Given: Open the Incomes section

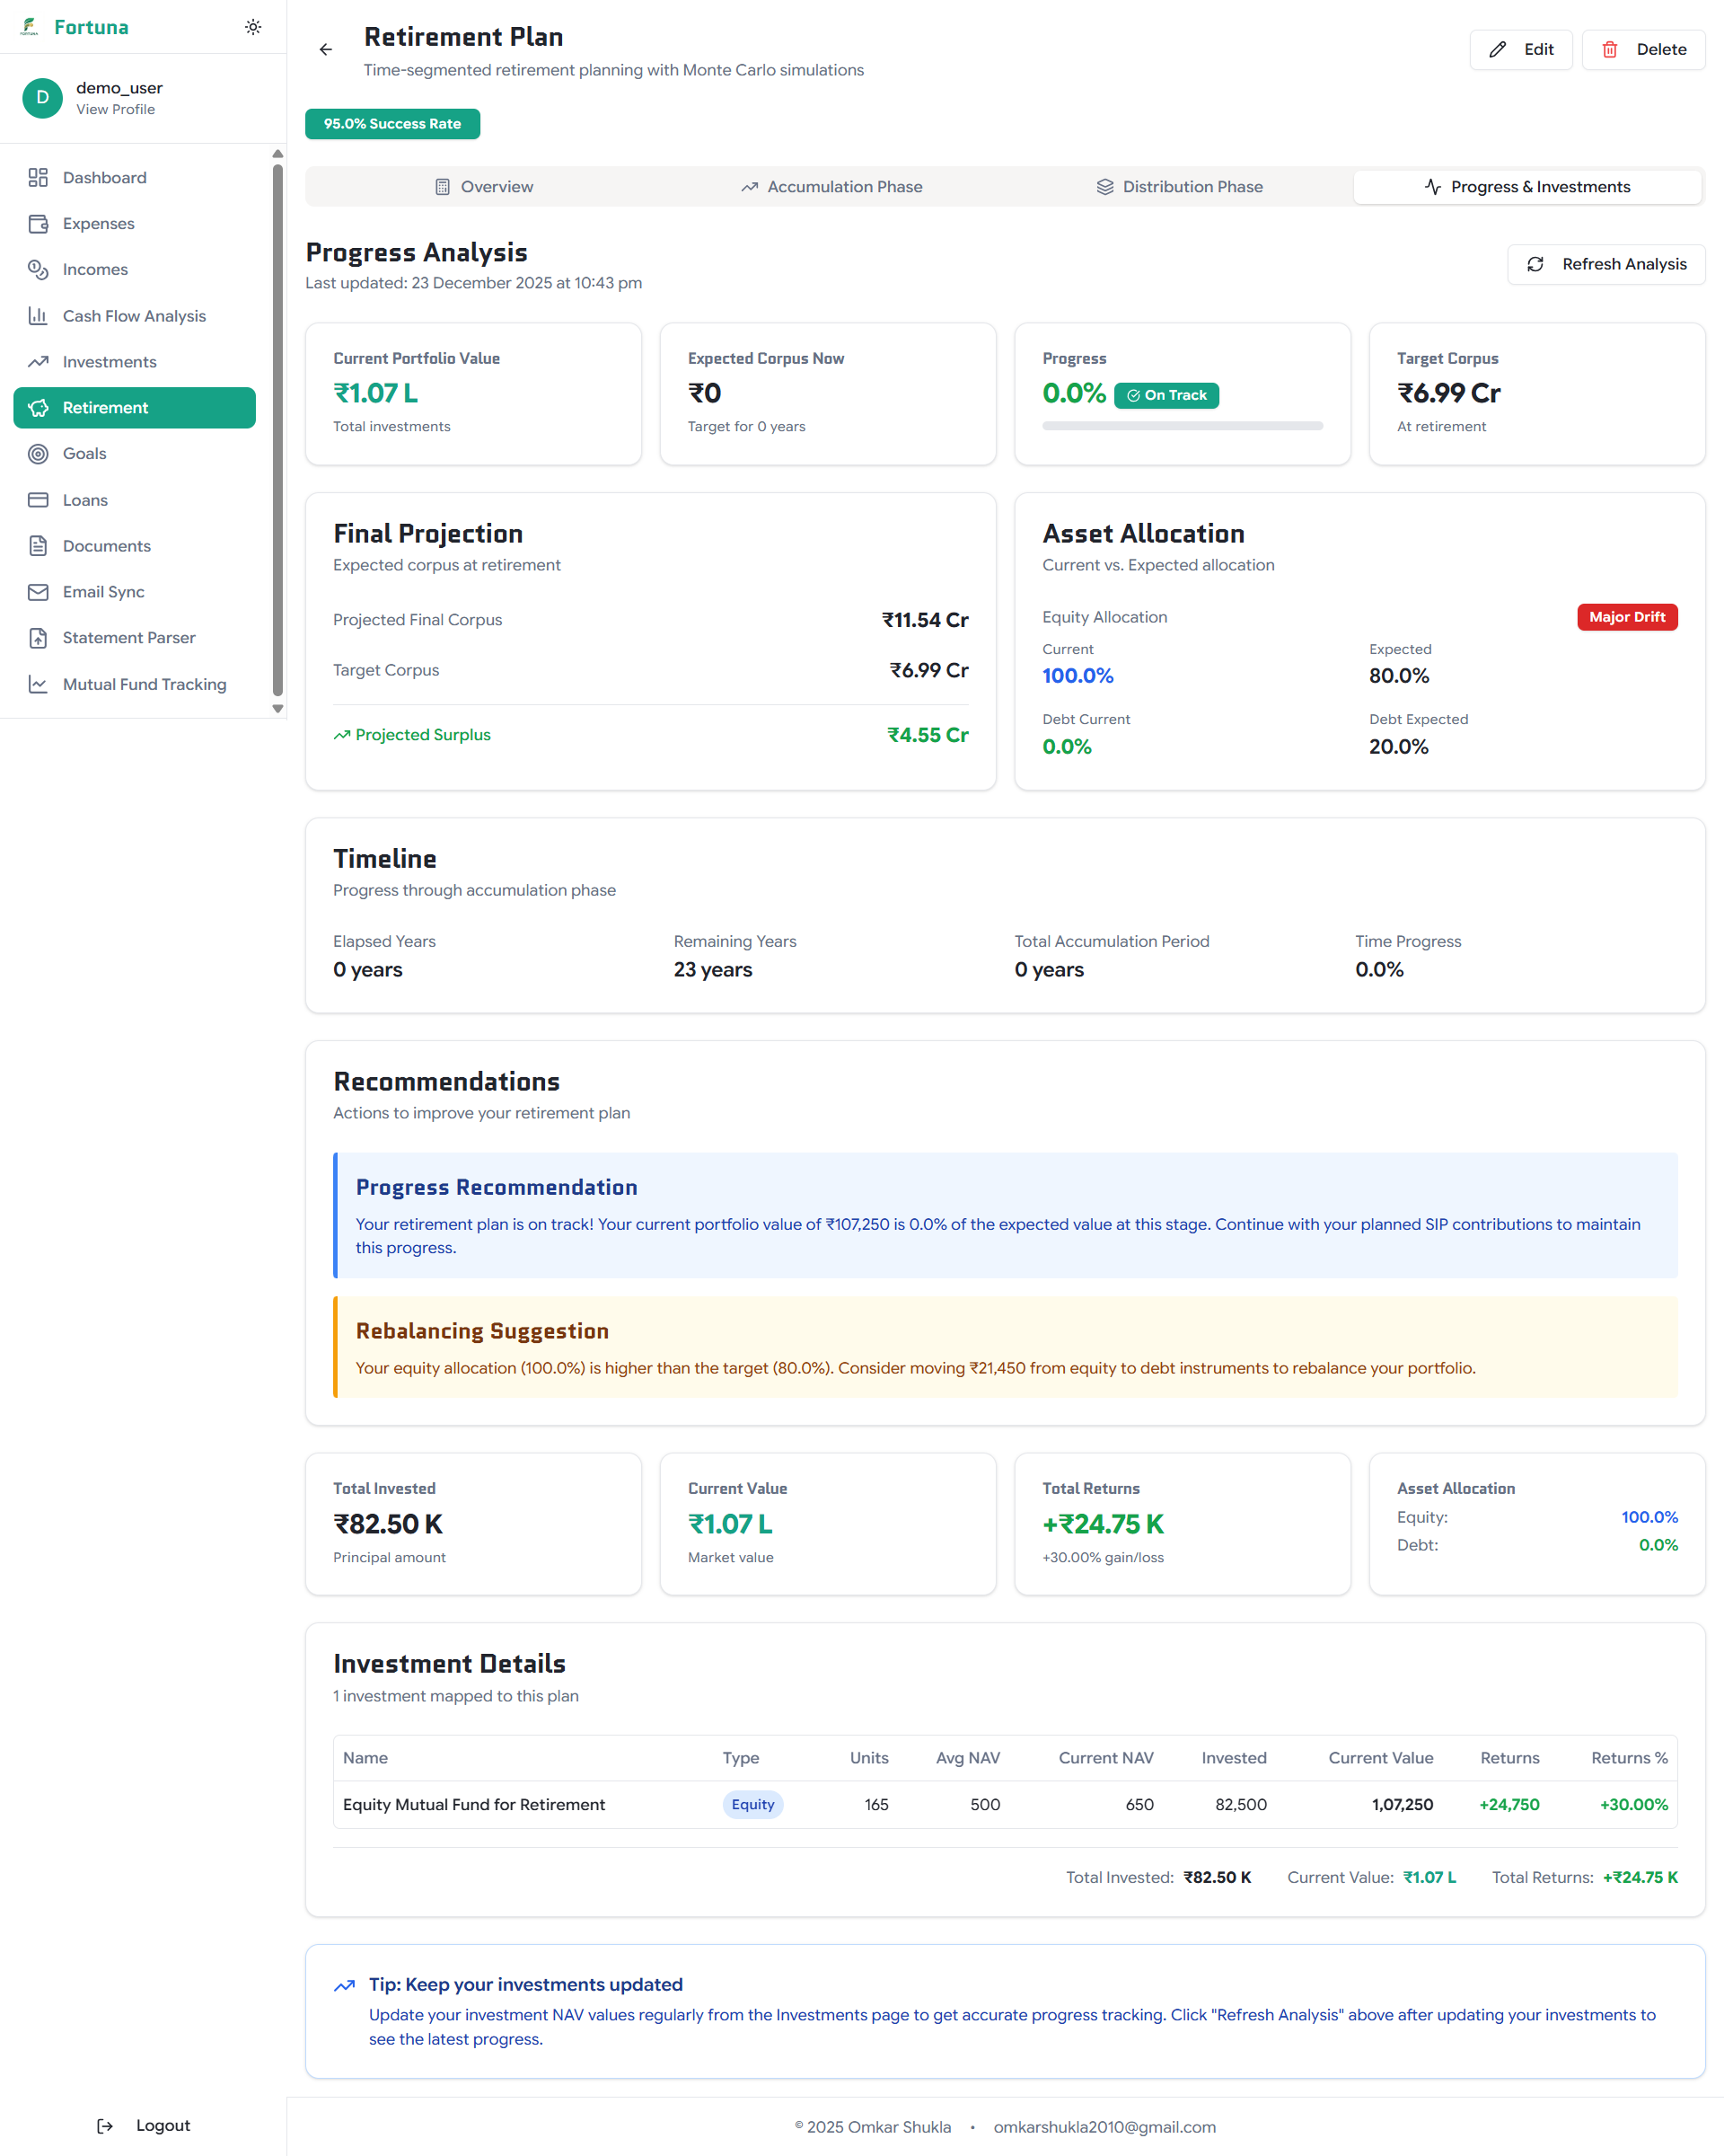Looking at the screenshot, I should coord(95,269).
